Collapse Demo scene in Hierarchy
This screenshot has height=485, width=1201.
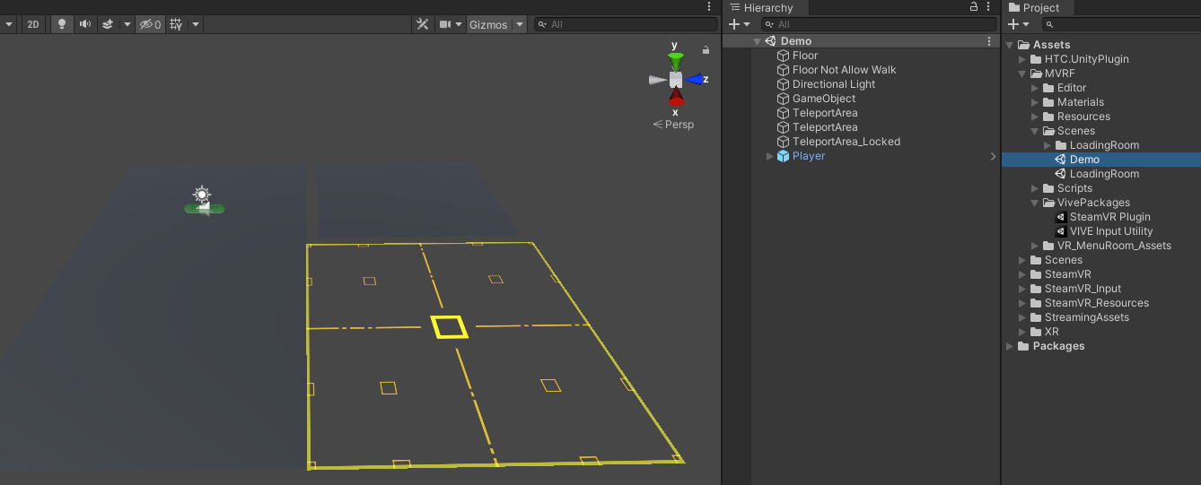(757, 41)
